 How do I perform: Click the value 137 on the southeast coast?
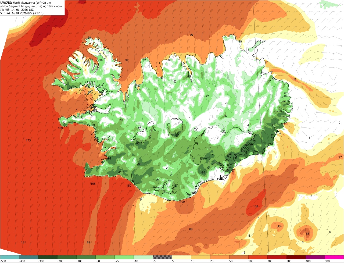(250, 145)
